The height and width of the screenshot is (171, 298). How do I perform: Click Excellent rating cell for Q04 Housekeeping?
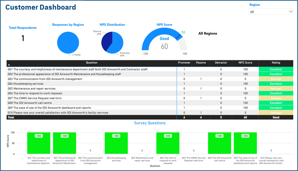(276, 84)
